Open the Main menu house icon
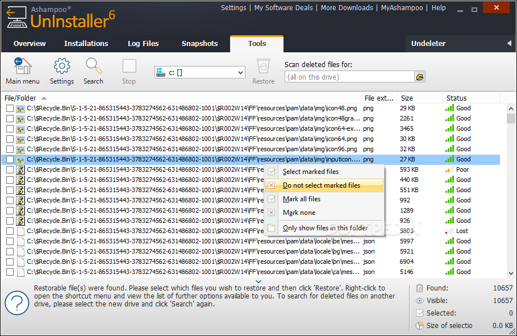517x336 pixels. 22,66
